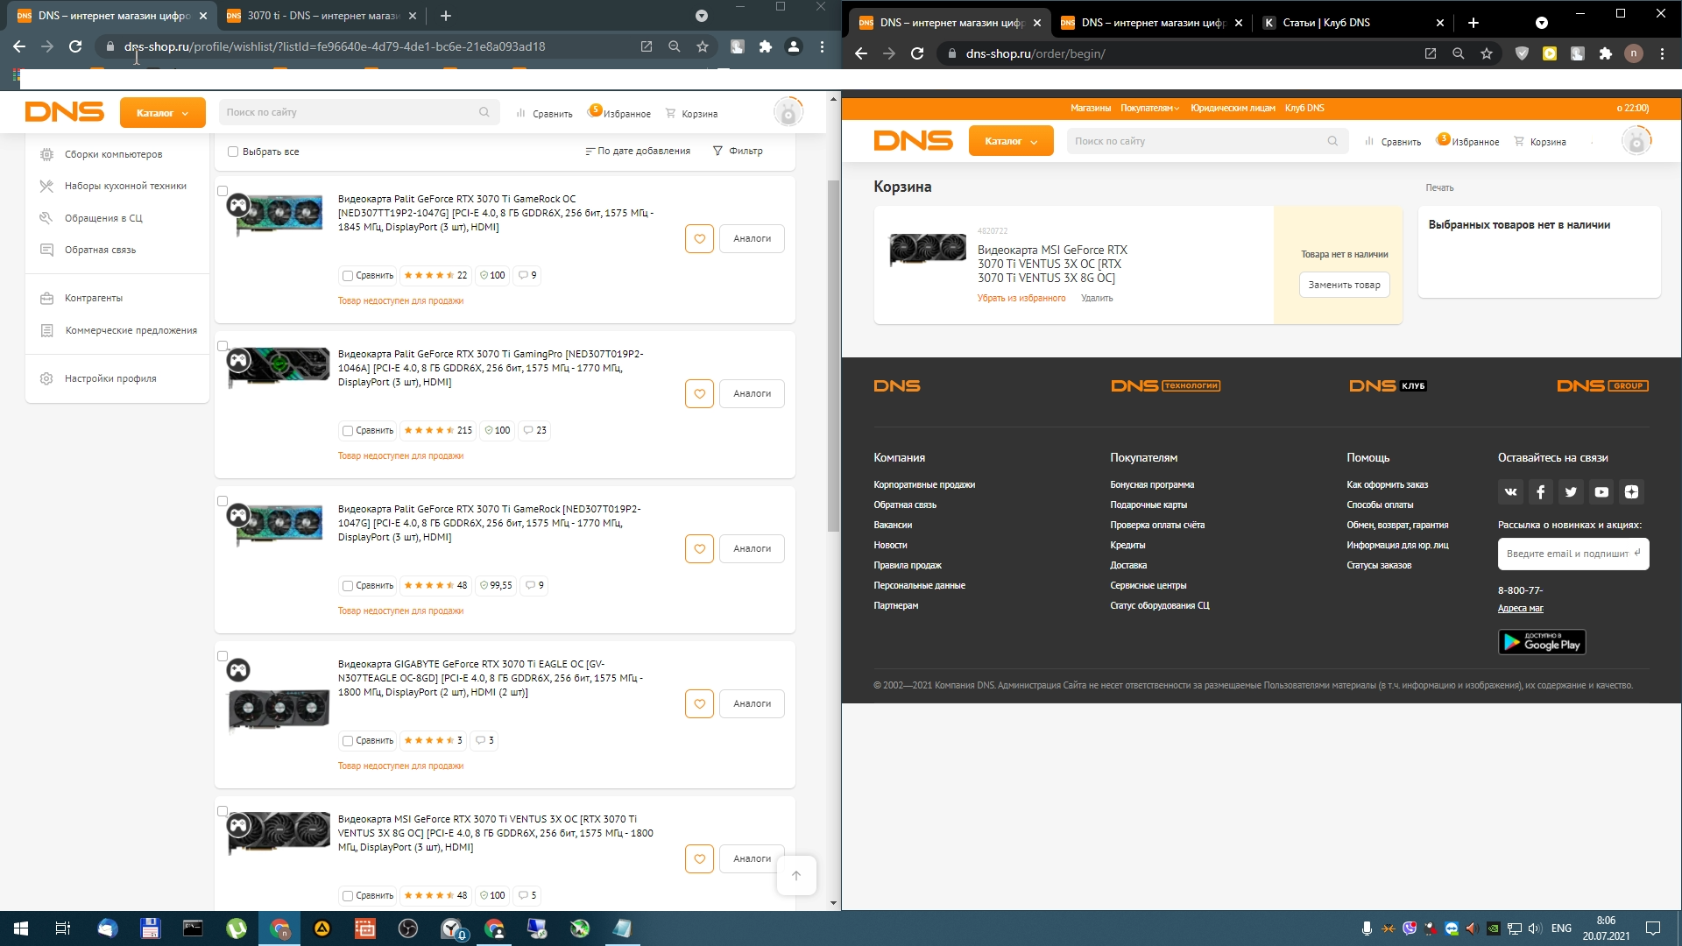
Task: Open the По дате добавления sorting dropdown
Action: [638, 151]
